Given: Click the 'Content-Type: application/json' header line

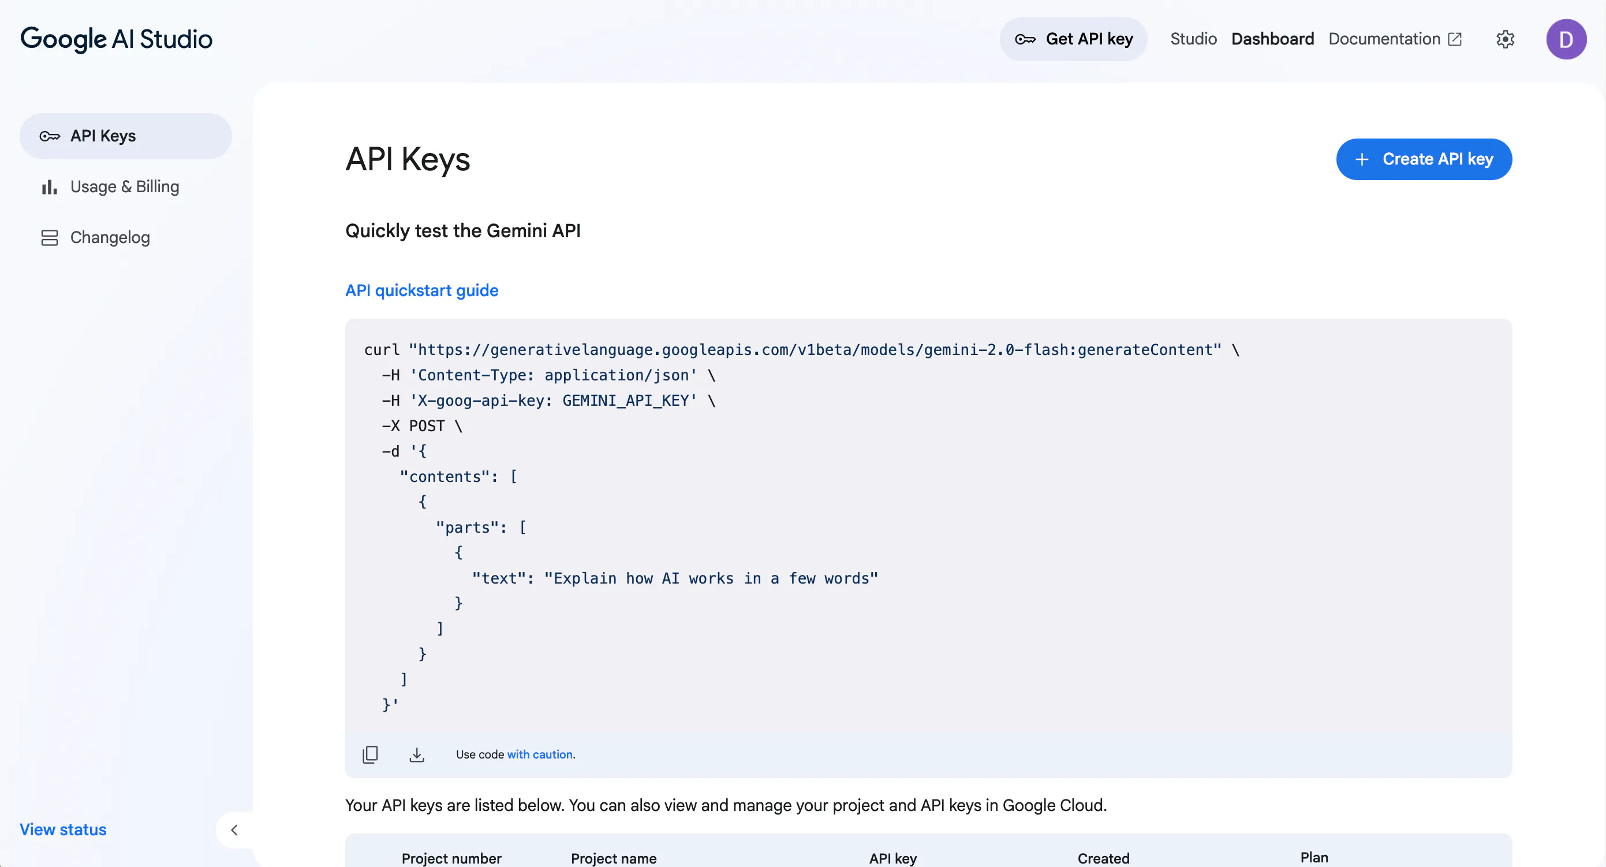Looking at the screenshot, I should [548, 375].
